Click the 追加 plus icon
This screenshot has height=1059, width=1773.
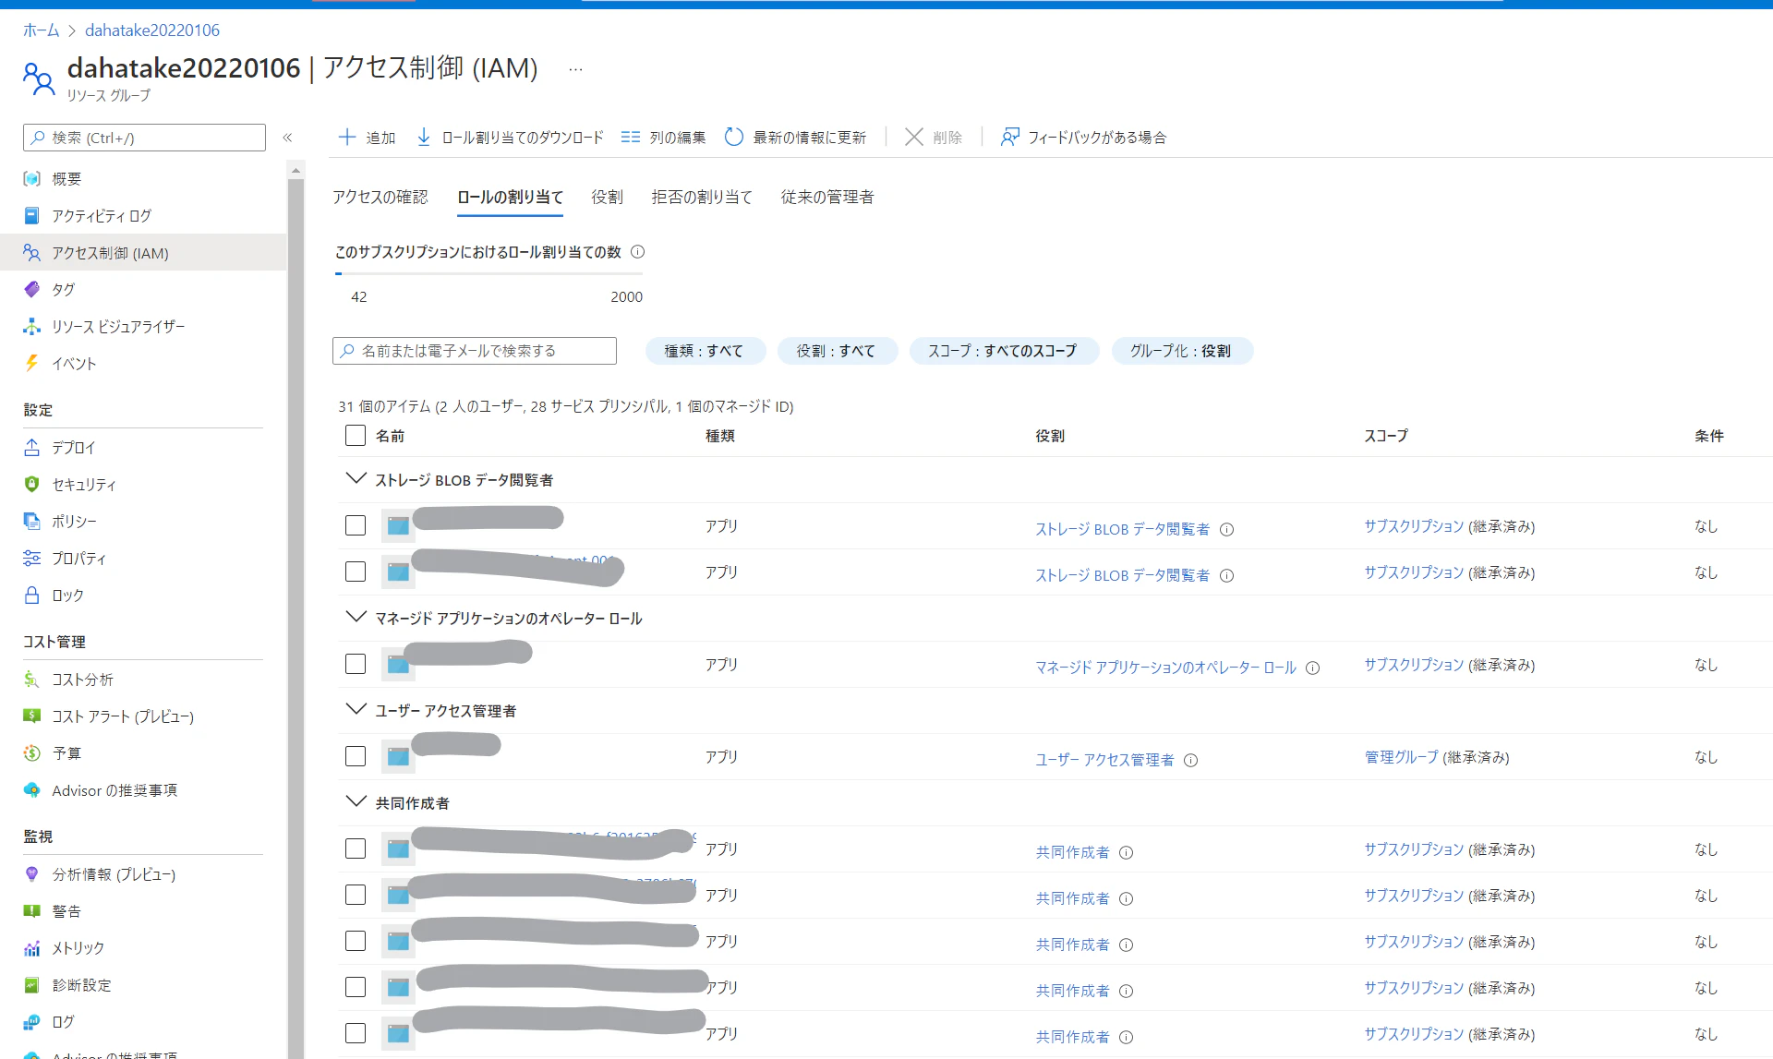pos(347,137)
